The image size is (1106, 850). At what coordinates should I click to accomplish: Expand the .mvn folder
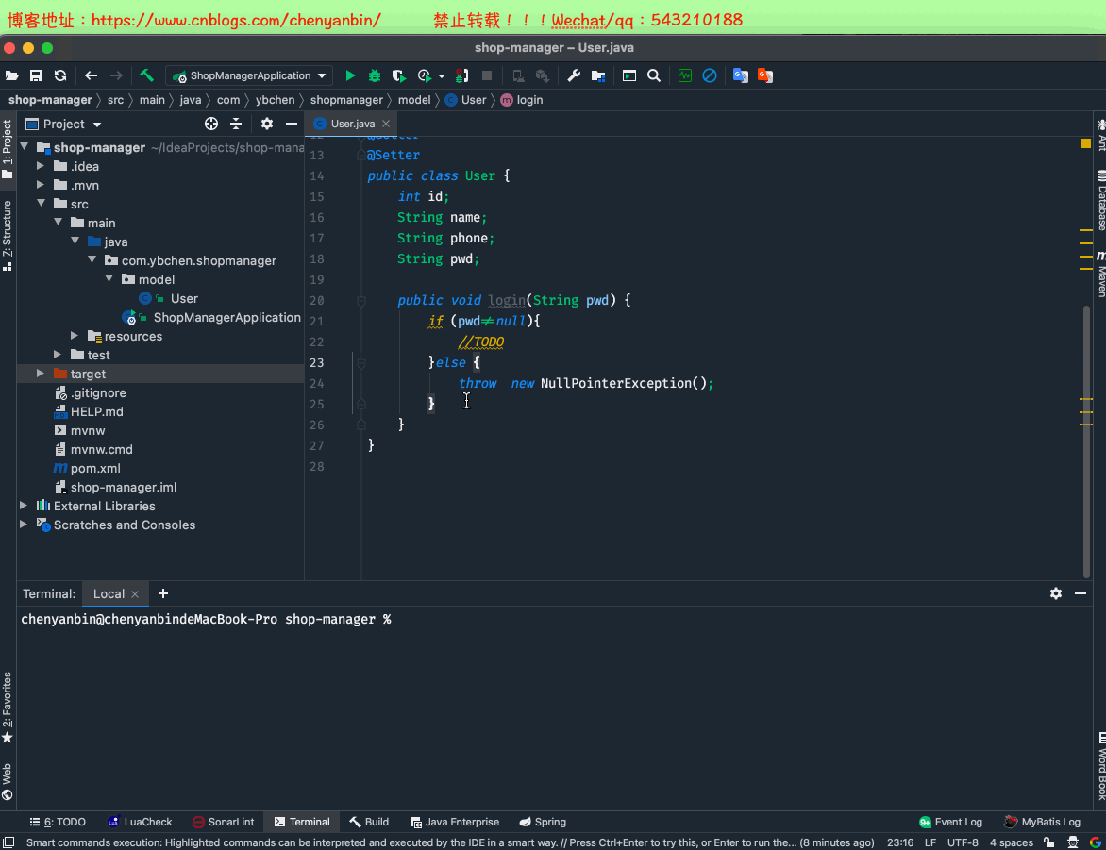pos(41,185)
